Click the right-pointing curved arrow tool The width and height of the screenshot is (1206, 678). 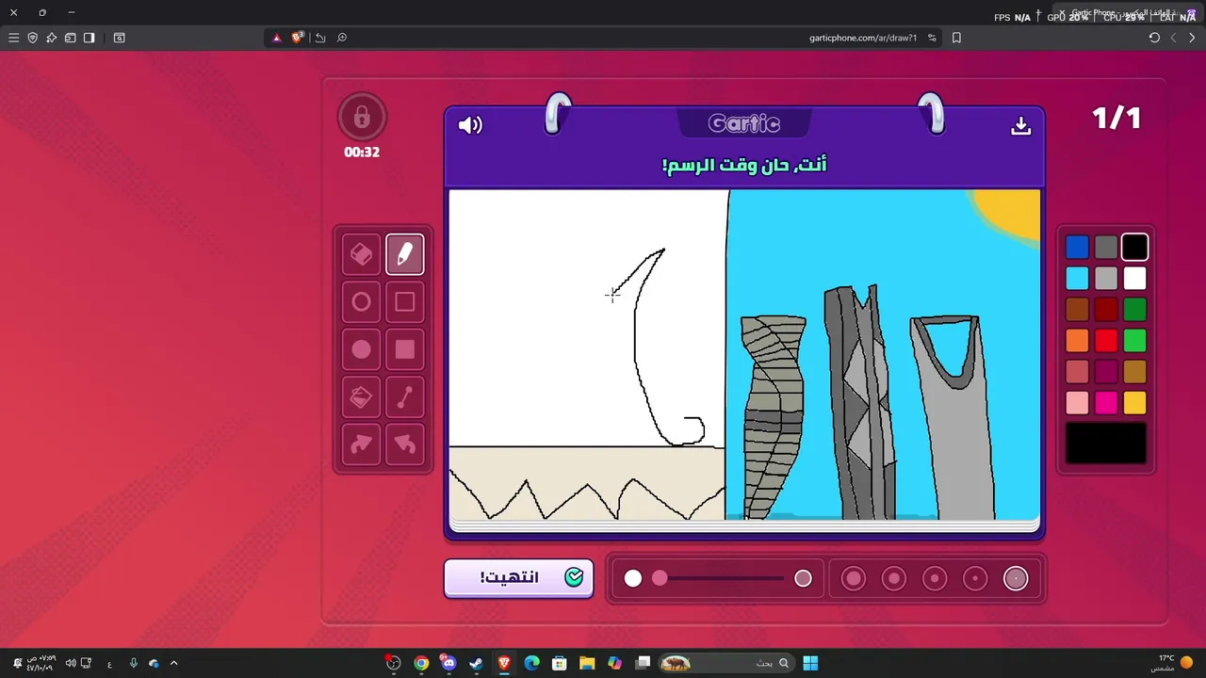(361, 444)
